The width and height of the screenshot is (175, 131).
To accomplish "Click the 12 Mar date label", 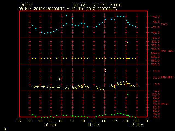I will pyautogui.click(x=136, y=125).
